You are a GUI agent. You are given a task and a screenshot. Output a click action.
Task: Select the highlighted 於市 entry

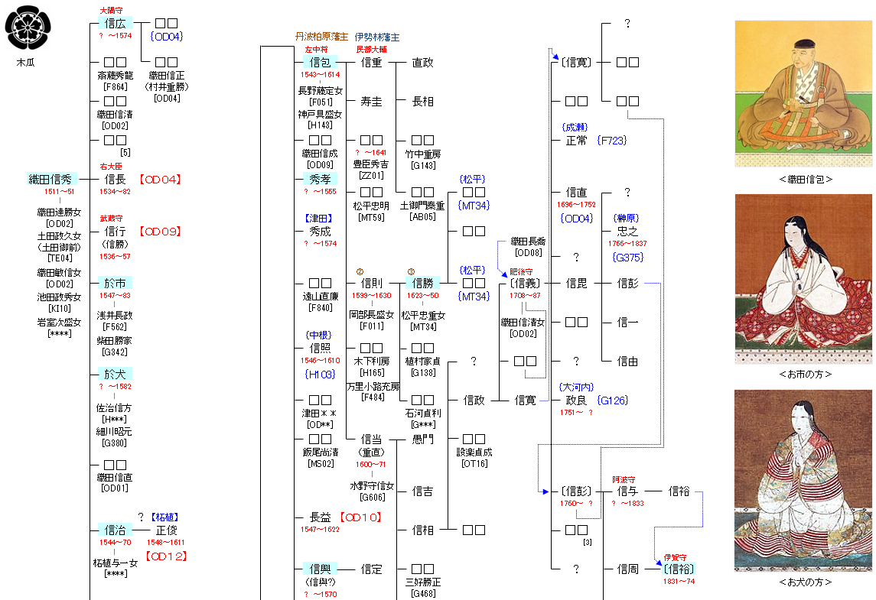click(x=115, y=283)
